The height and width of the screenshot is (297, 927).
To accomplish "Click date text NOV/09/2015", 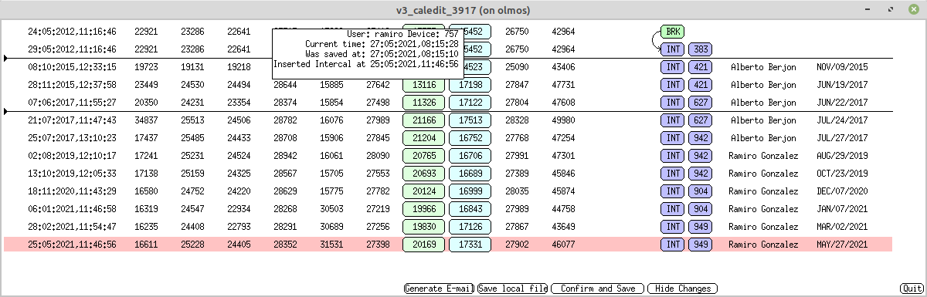I will [x=842, y=67].
